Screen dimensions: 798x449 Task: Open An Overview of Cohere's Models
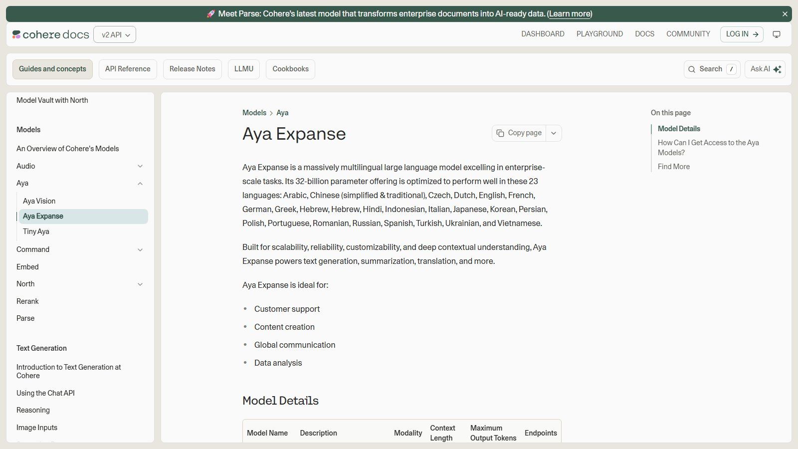[x=68, y=149]
